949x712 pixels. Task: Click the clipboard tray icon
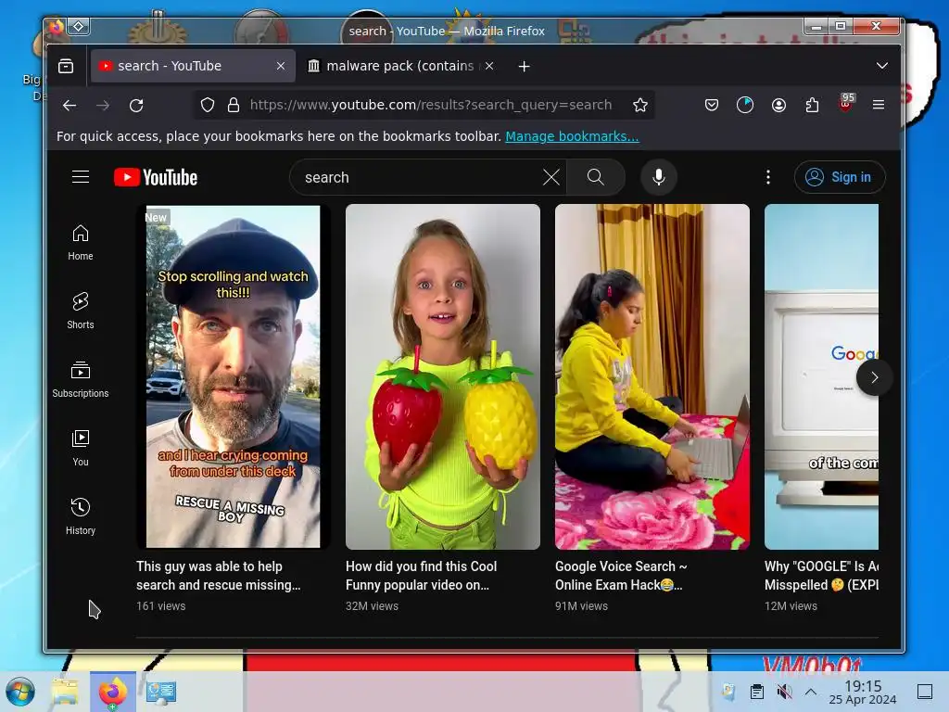(x=756, y=692)
